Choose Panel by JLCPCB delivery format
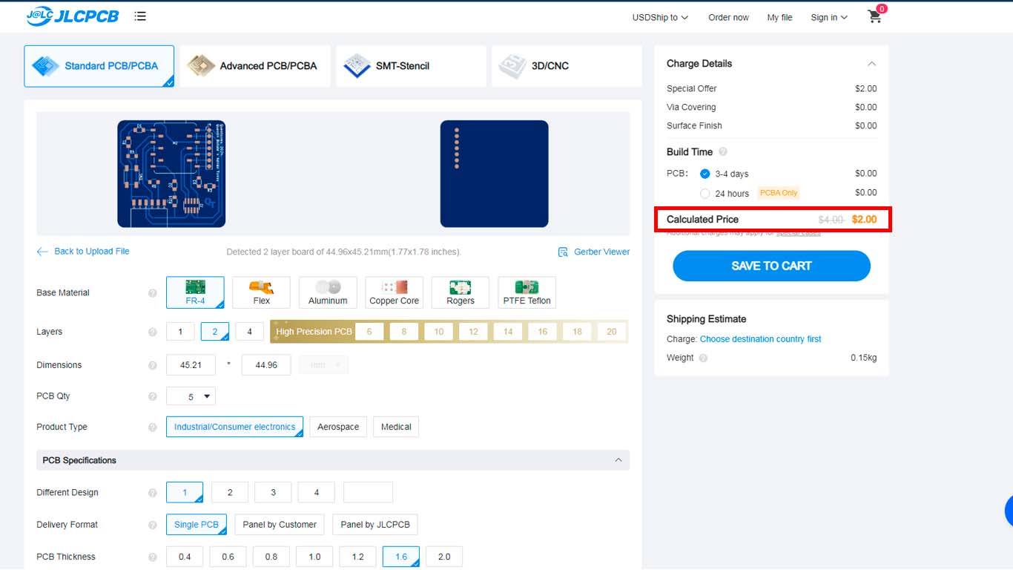The image size is (1013, 570). coord(375,525)
